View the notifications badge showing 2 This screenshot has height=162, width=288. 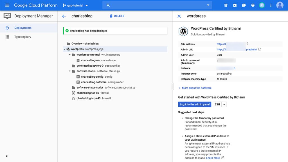point(262,5)
